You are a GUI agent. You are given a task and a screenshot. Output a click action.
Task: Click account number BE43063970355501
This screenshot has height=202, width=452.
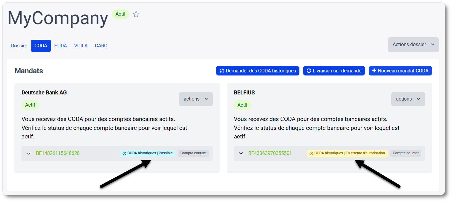coord(270,153)
